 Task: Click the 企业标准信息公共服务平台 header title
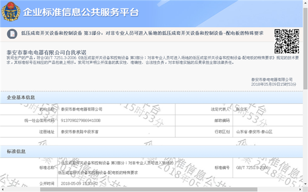[x=81, y=12]
